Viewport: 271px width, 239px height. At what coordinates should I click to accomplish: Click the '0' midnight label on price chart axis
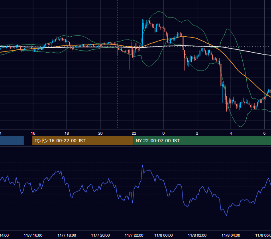(x=163, y=133)
